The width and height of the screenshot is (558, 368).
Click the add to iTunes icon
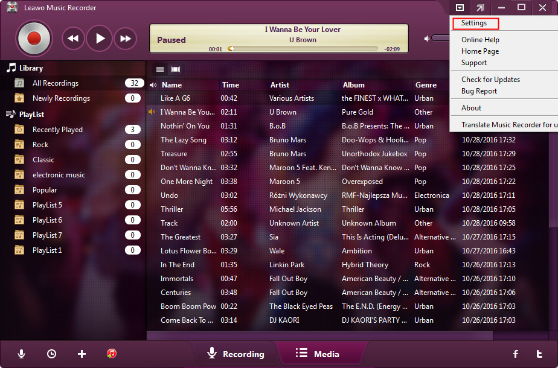tap(112, 354)
